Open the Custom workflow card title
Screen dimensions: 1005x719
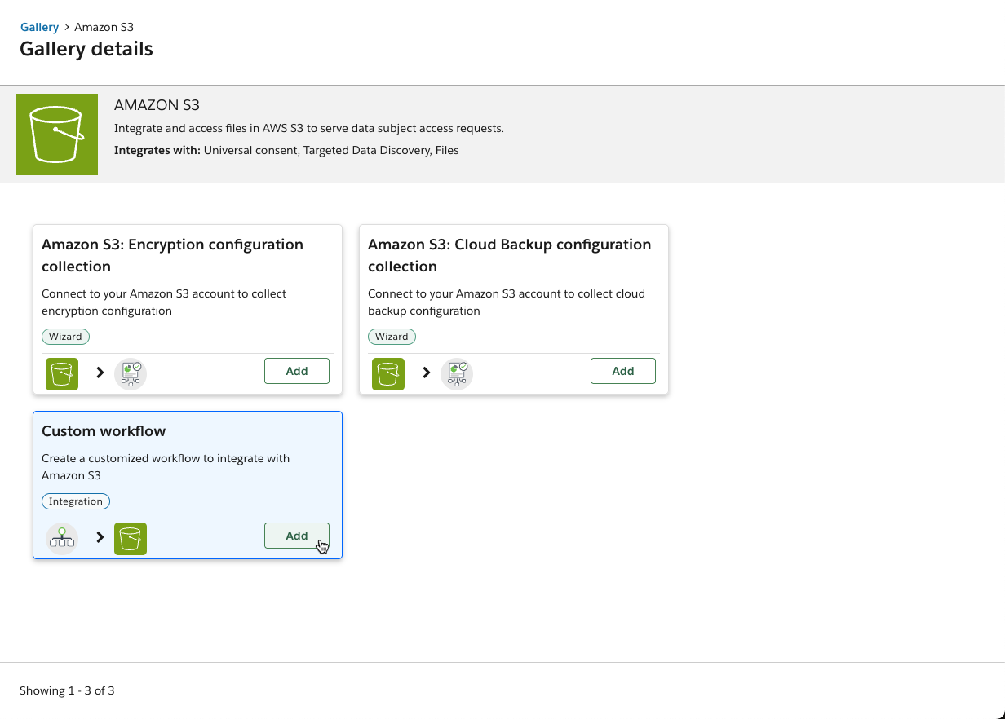tap(103, 430)
